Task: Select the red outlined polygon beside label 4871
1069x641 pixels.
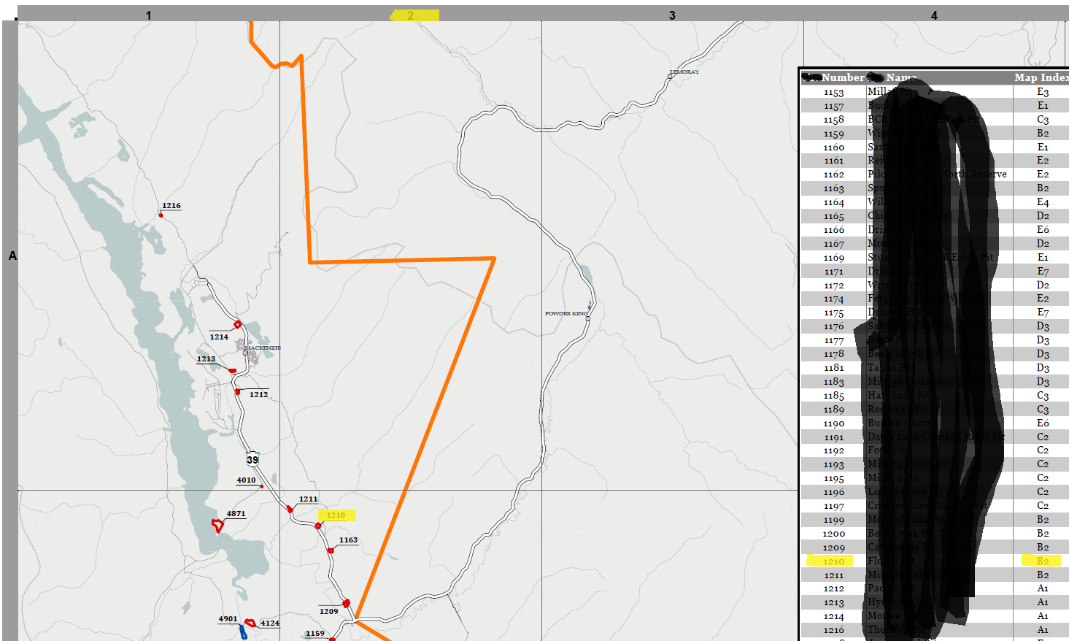Action: pyautogui.click(x=217, y=525)
